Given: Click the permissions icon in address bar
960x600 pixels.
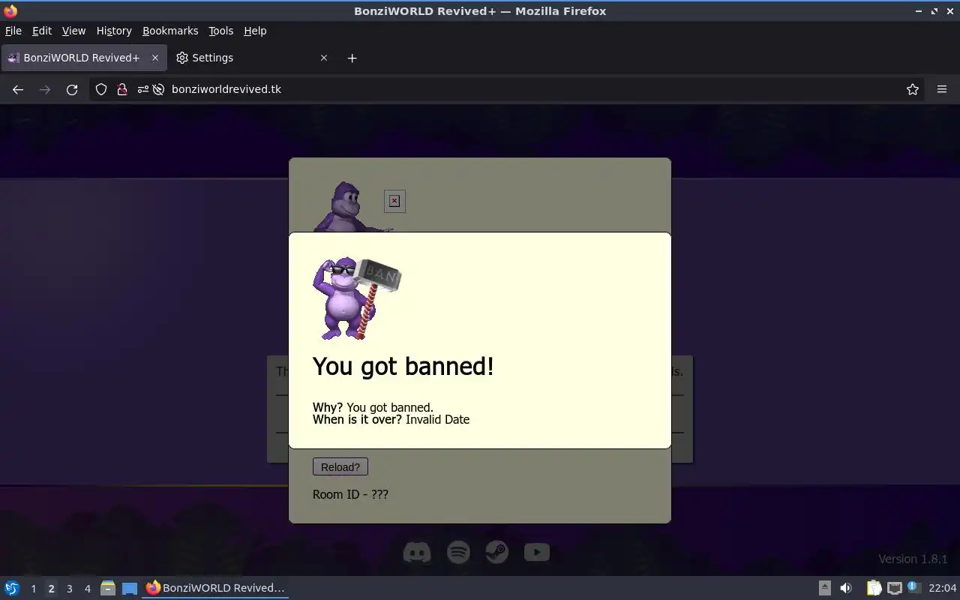Looking at the screenshot, I should [143, 89].
